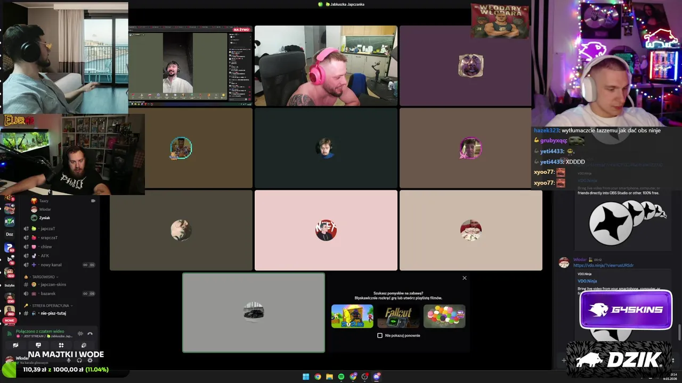Toggle noise suppression waveform icon
The image size is (682, 383).
(80, 334)
